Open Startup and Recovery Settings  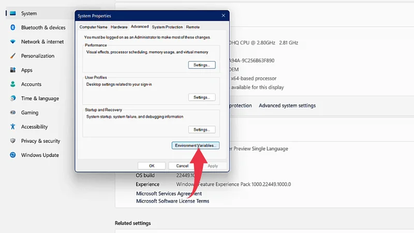click(201, 129)
